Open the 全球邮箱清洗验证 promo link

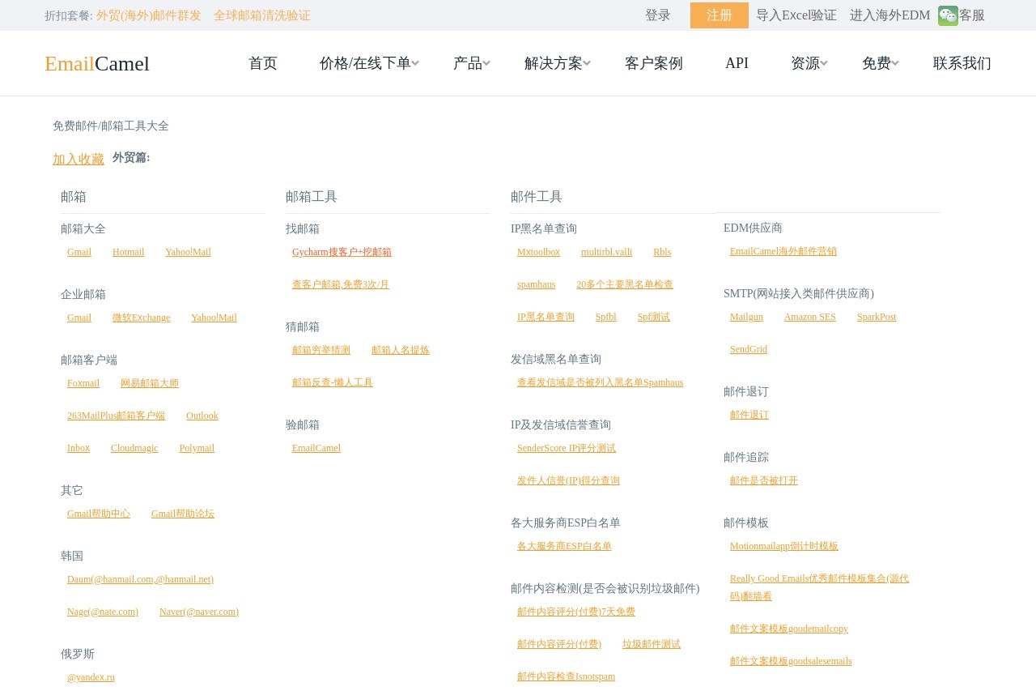[262, 15]
